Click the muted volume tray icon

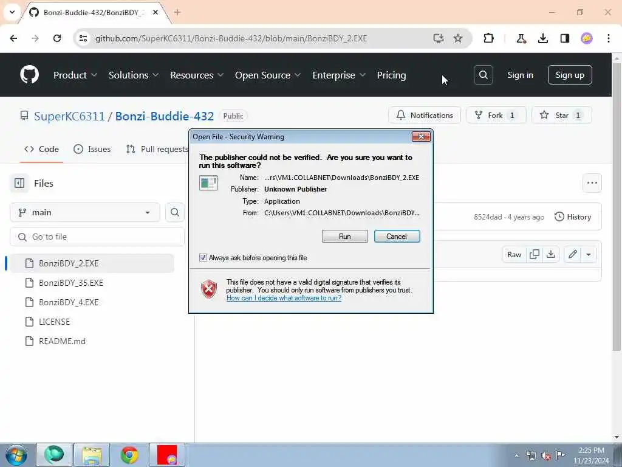click(x=546, y=455)
